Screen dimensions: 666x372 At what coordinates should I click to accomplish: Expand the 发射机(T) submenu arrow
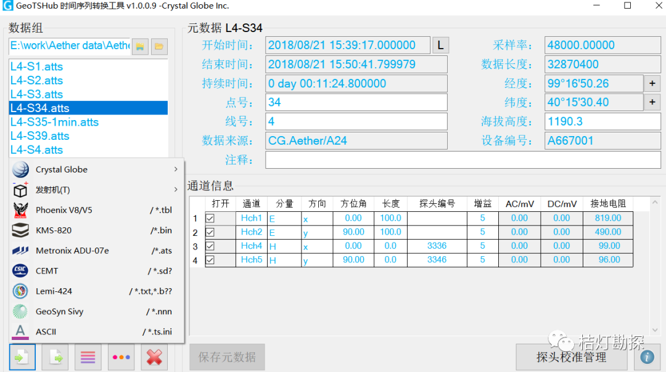pos(176,190)
